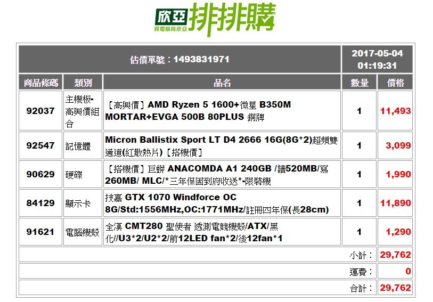Click the quantity 1 in the 90629 row

point(359,174)
